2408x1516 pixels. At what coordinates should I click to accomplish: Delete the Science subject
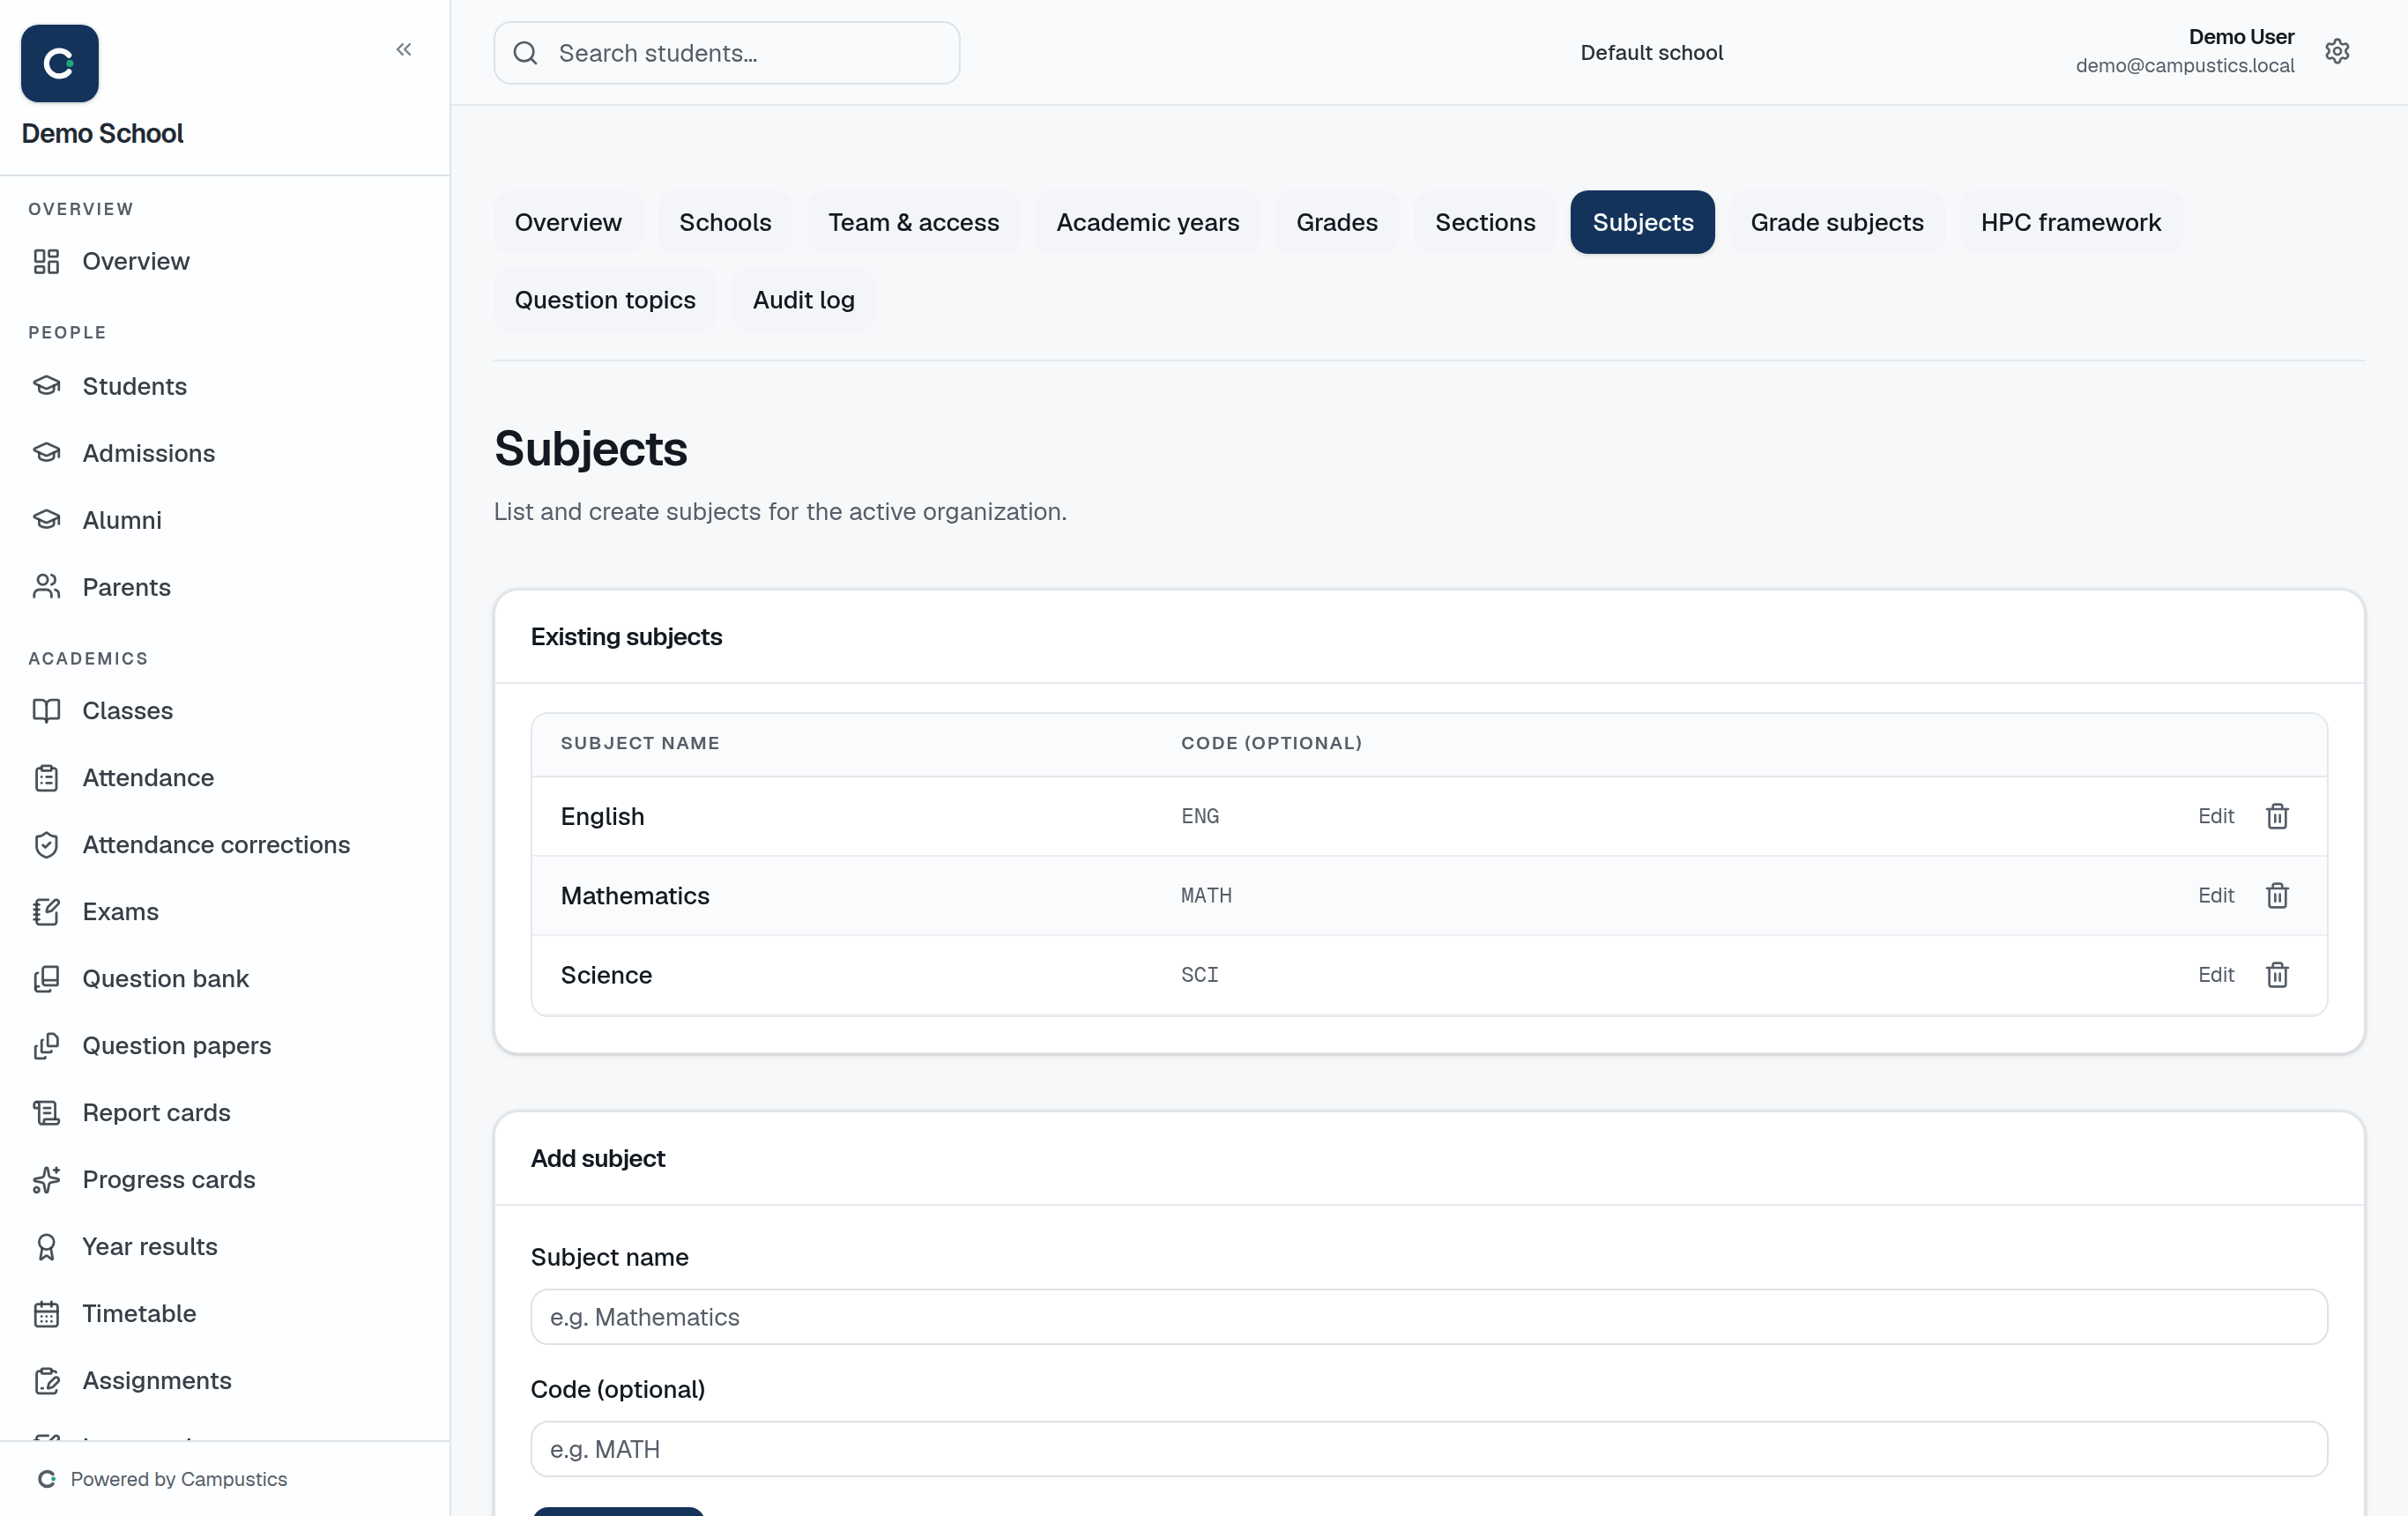[x=2277, y=975]
